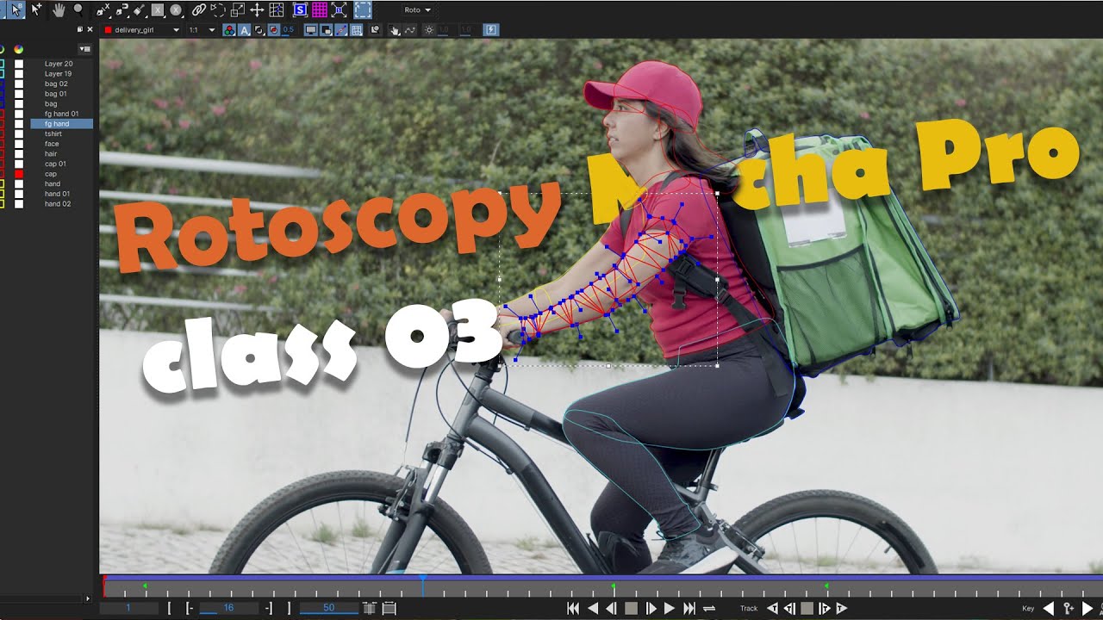Image resolution: width=1103 pixels, height=620 pixels.
Task: Click the brightness sun icon
Action: point(429,30)
